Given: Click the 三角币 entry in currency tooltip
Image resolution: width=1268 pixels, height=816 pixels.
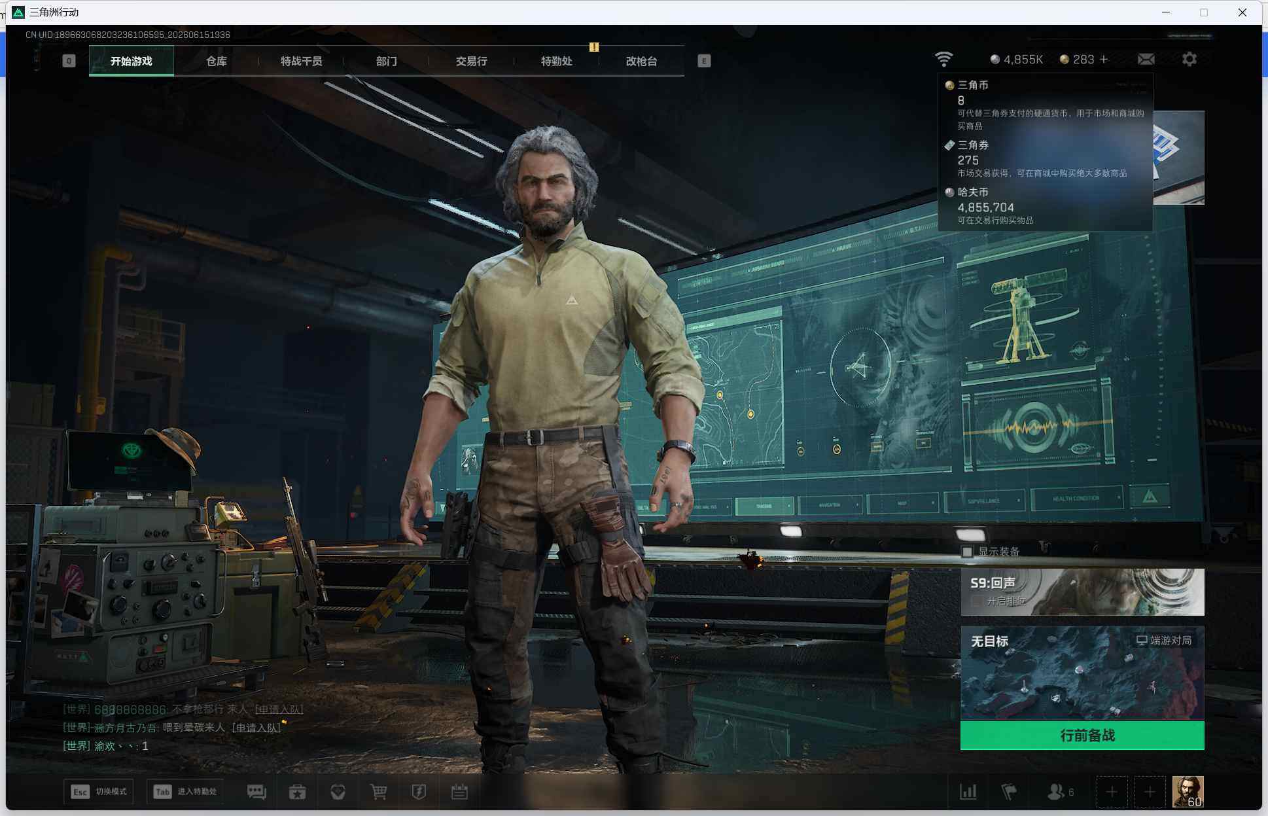Looking at the screenshot, I should click(x=1045, y=105).
